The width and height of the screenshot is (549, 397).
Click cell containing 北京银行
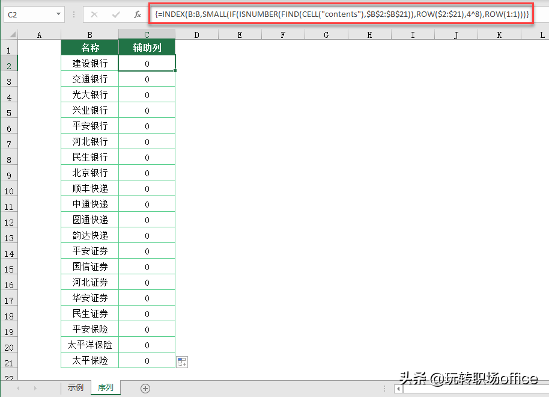[x=90, y=173]
